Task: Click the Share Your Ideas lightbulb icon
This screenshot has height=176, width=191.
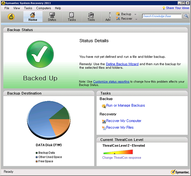Action: (164, 8)
